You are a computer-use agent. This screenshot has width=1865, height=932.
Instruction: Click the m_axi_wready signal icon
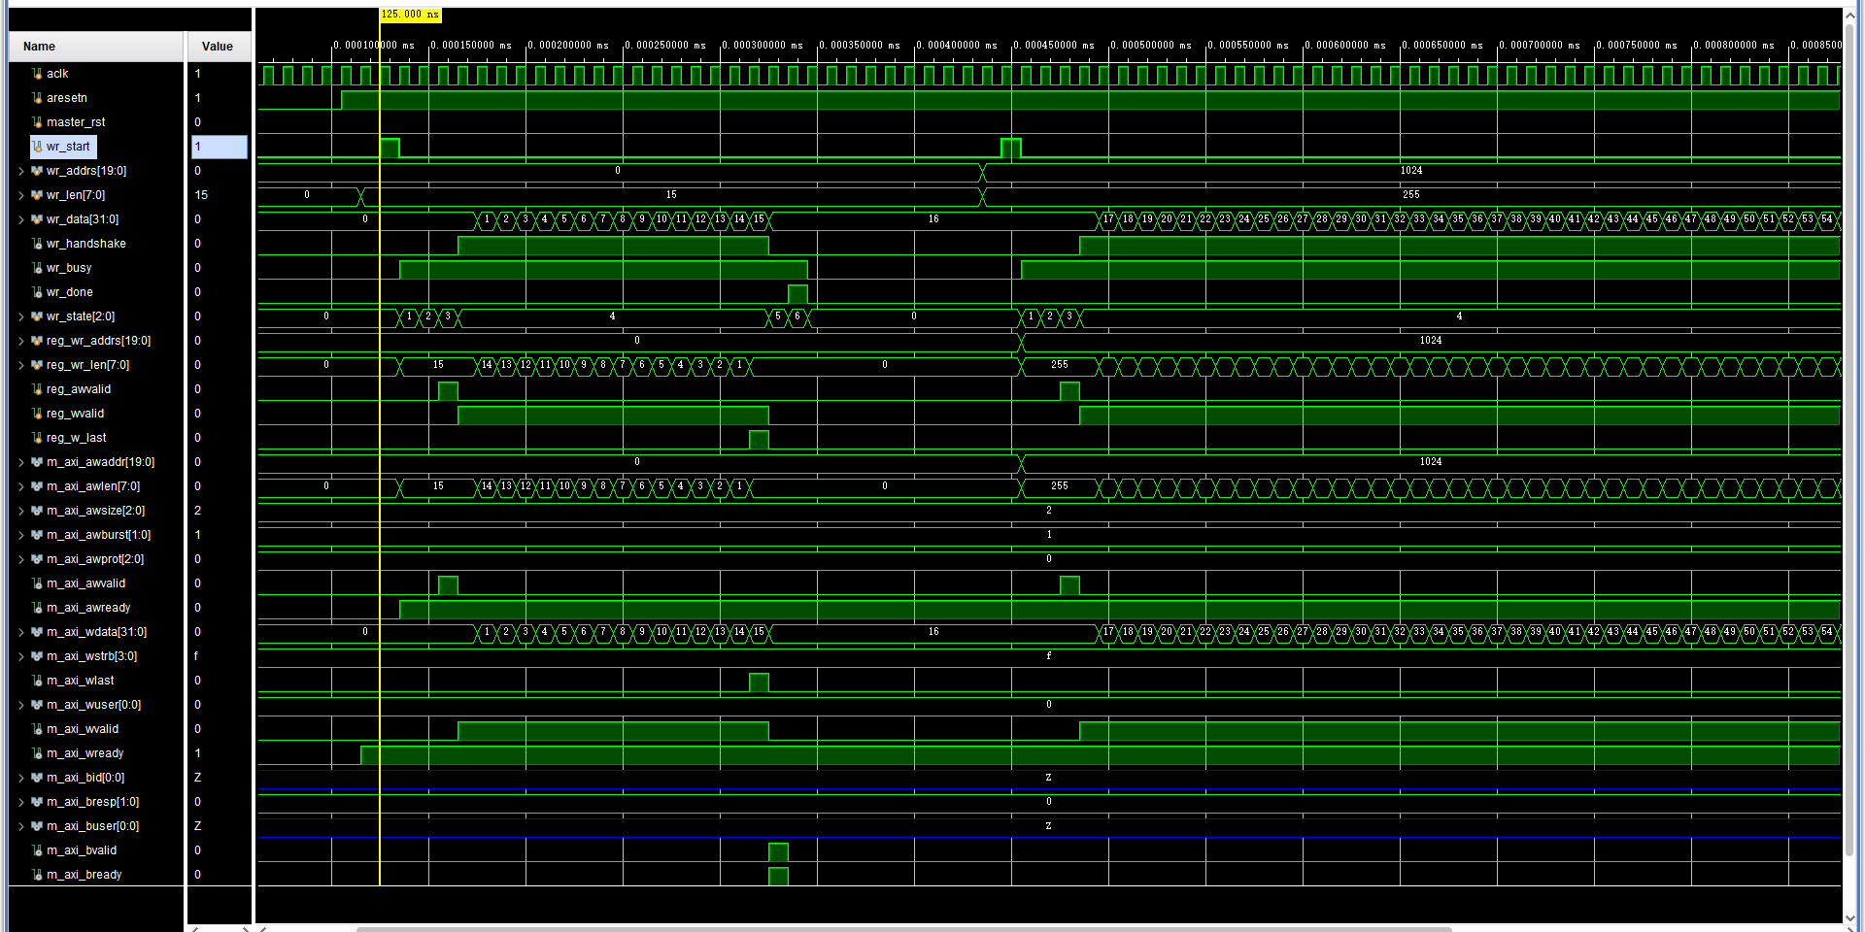click(36, 752)
